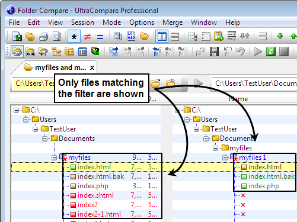Toggle vertical side-by-side layout button
The image size is (297, 222).
tap(162, 36)
